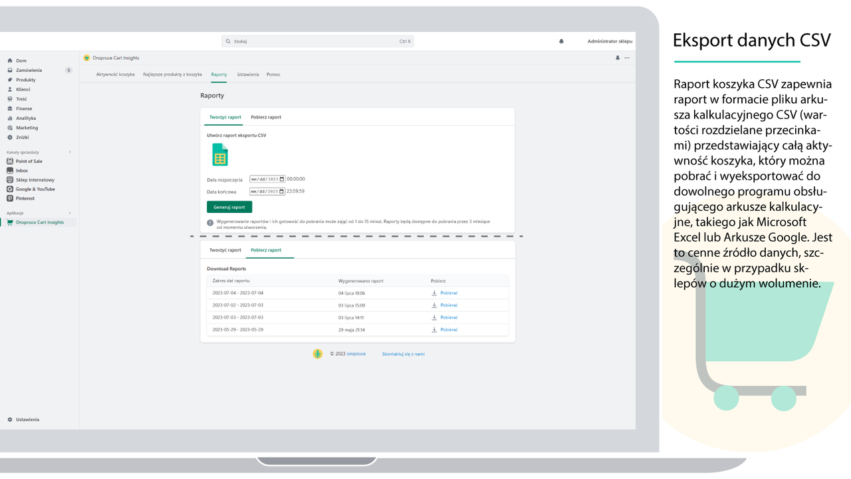Open the Inbox channel icon

tap(10, 170)
